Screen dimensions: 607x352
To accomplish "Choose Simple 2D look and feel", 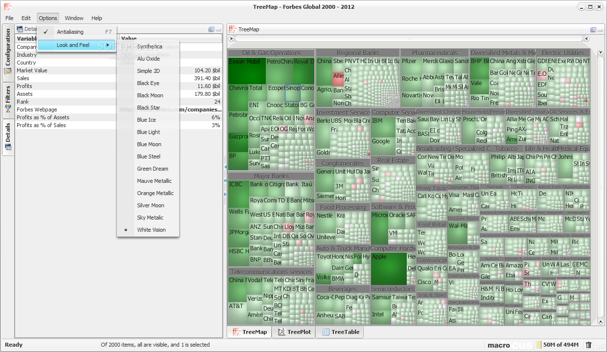I will tap(148, 71).
